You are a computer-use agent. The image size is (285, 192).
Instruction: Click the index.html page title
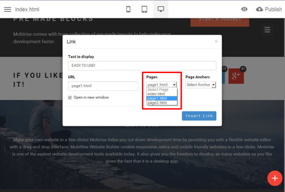click(x=27, y=9)
